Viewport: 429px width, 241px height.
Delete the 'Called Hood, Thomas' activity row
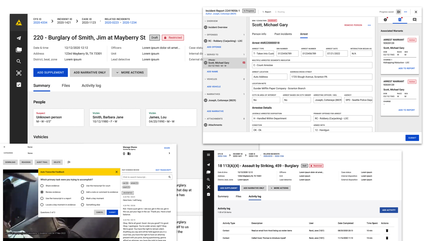387,238
